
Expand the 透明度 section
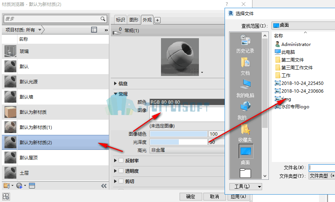pos(115,171)
